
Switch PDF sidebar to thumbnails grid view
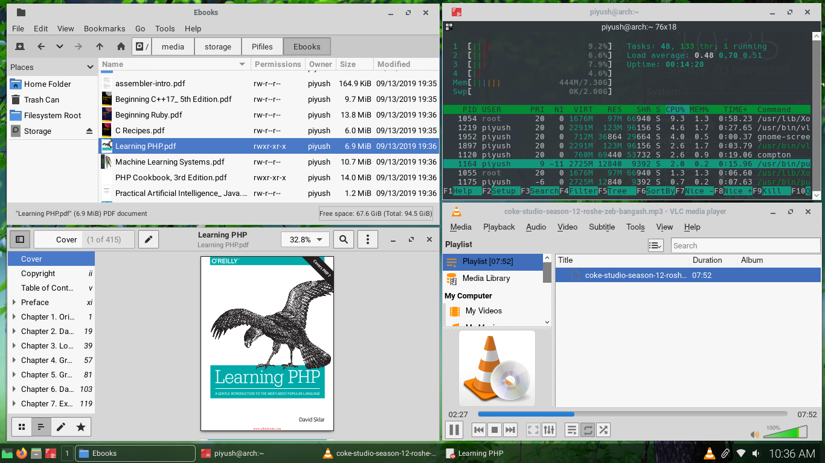21,427
